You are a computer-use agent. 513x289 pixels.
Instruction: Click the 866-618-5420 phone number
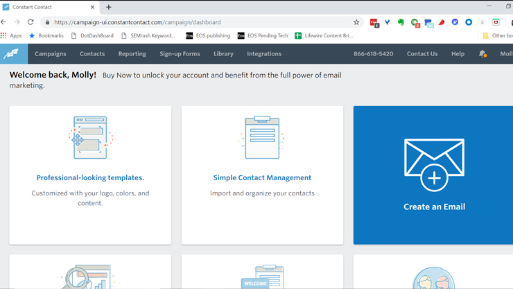[373, 53]
